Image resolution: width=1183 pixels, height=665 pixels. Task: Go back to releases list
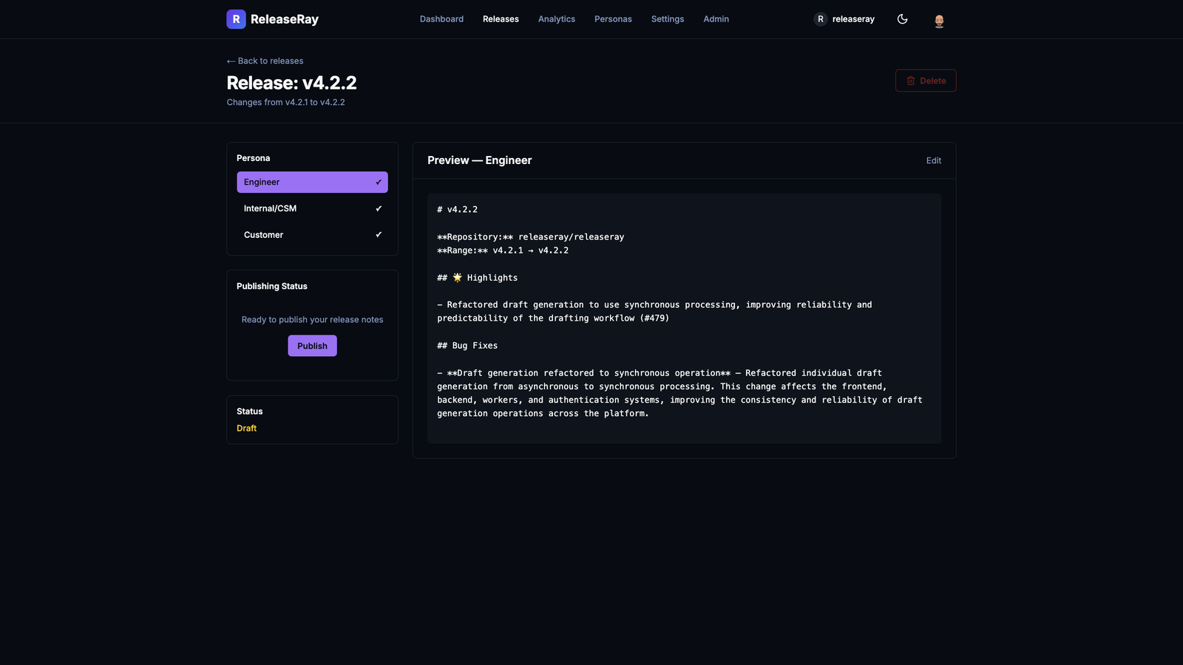pos(264,61)
